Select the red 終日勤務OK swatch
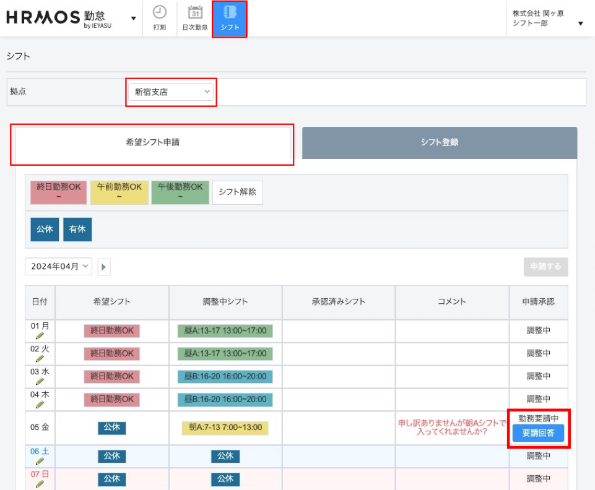595x490 pixels. point(59,191)
